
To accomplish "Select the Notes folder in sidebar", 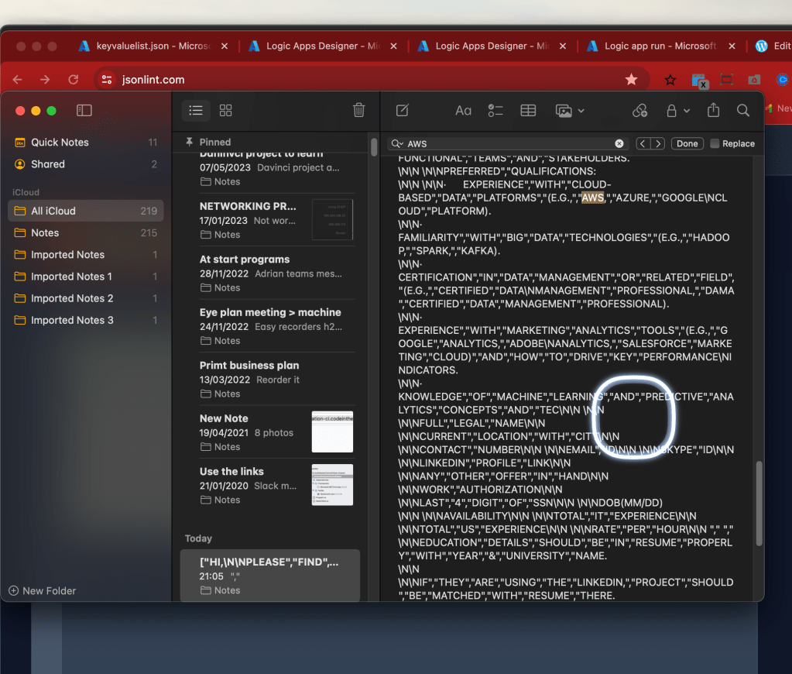I will pyautogui.click(x=86, y=232).
